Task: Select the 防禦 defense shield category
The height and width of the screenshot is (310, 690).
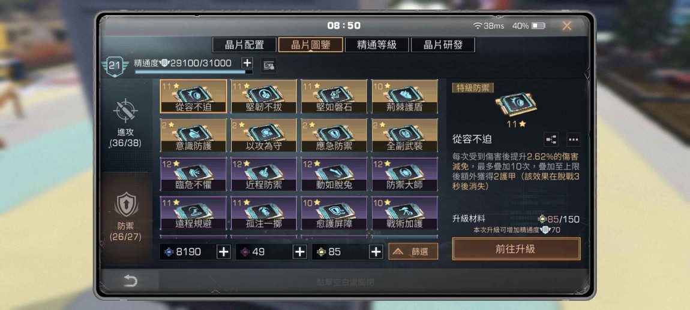Action: click(x=126, y=205)
